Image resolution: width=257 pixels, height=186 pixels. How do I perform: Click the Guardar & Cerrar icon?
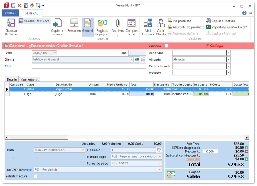[x=11, y=23]
